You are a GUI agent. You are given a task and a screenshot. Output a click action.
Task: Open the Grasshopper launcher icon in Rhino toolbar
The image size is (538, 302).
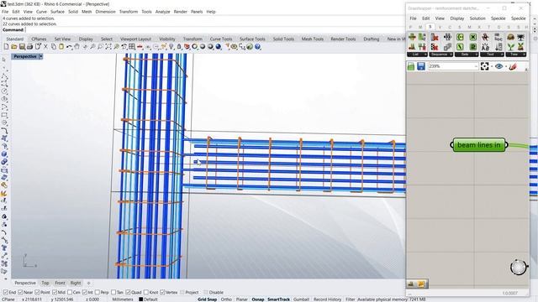(x=250, y=47)
